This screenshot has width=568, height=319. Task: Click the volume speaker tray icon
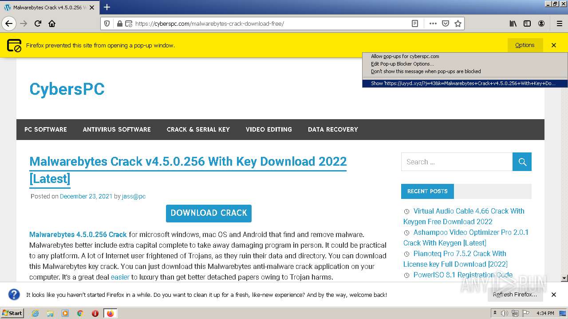tap(505, 313)
